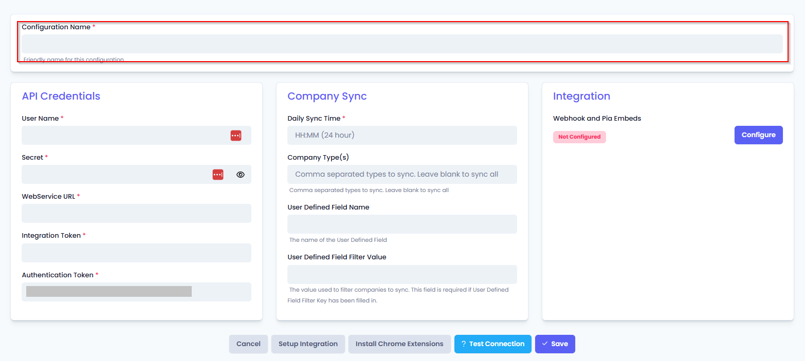Toggle Secret visibility with eye icon
The width and height of the screenshot is (805, 361).
click(x=241, y=175)
